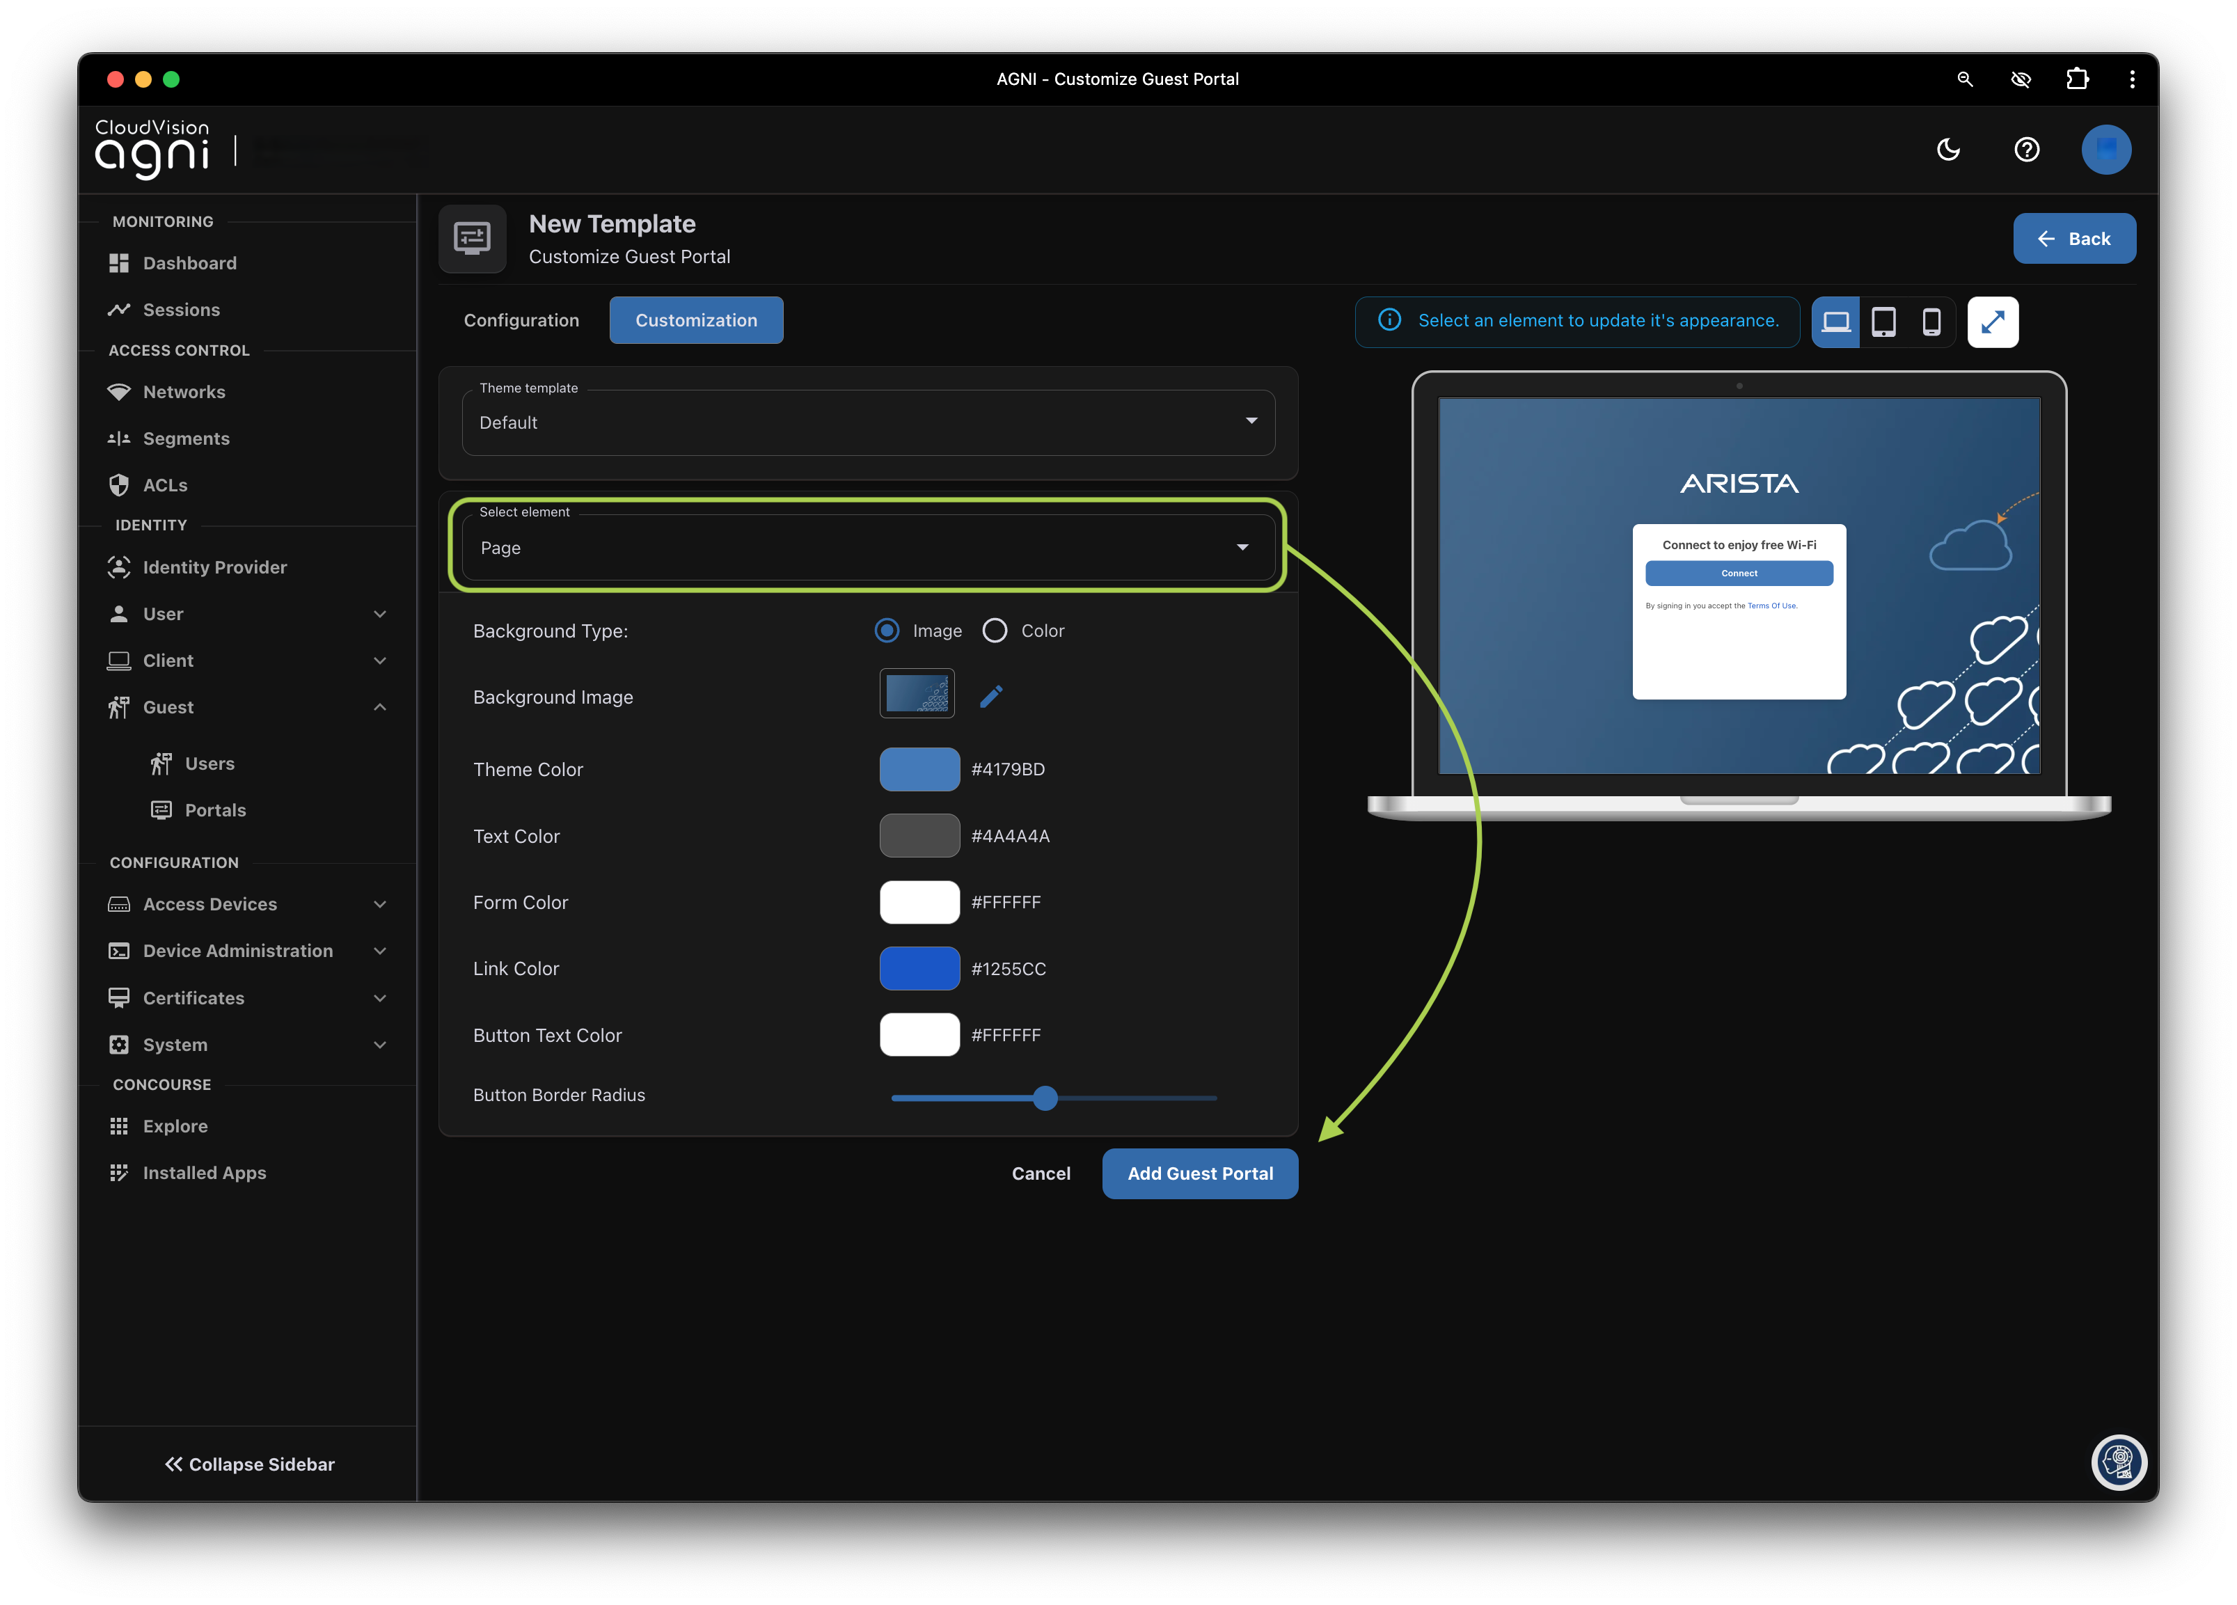Select the mobile phone preview icon
This screenshot has width=2237, height=1605.
[x=1931, y=322]
